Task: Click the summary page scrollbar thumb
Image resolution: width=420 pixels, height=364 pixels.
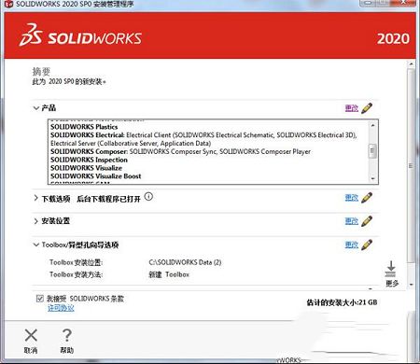Action: click(x=412, y=165)
